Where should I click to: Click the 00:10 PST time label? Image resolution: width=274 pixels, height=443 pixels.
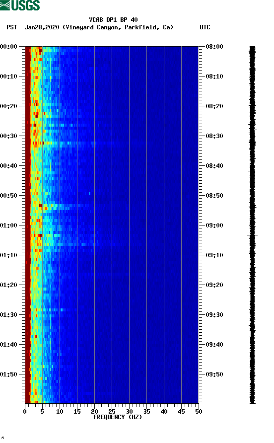[8, 76]
